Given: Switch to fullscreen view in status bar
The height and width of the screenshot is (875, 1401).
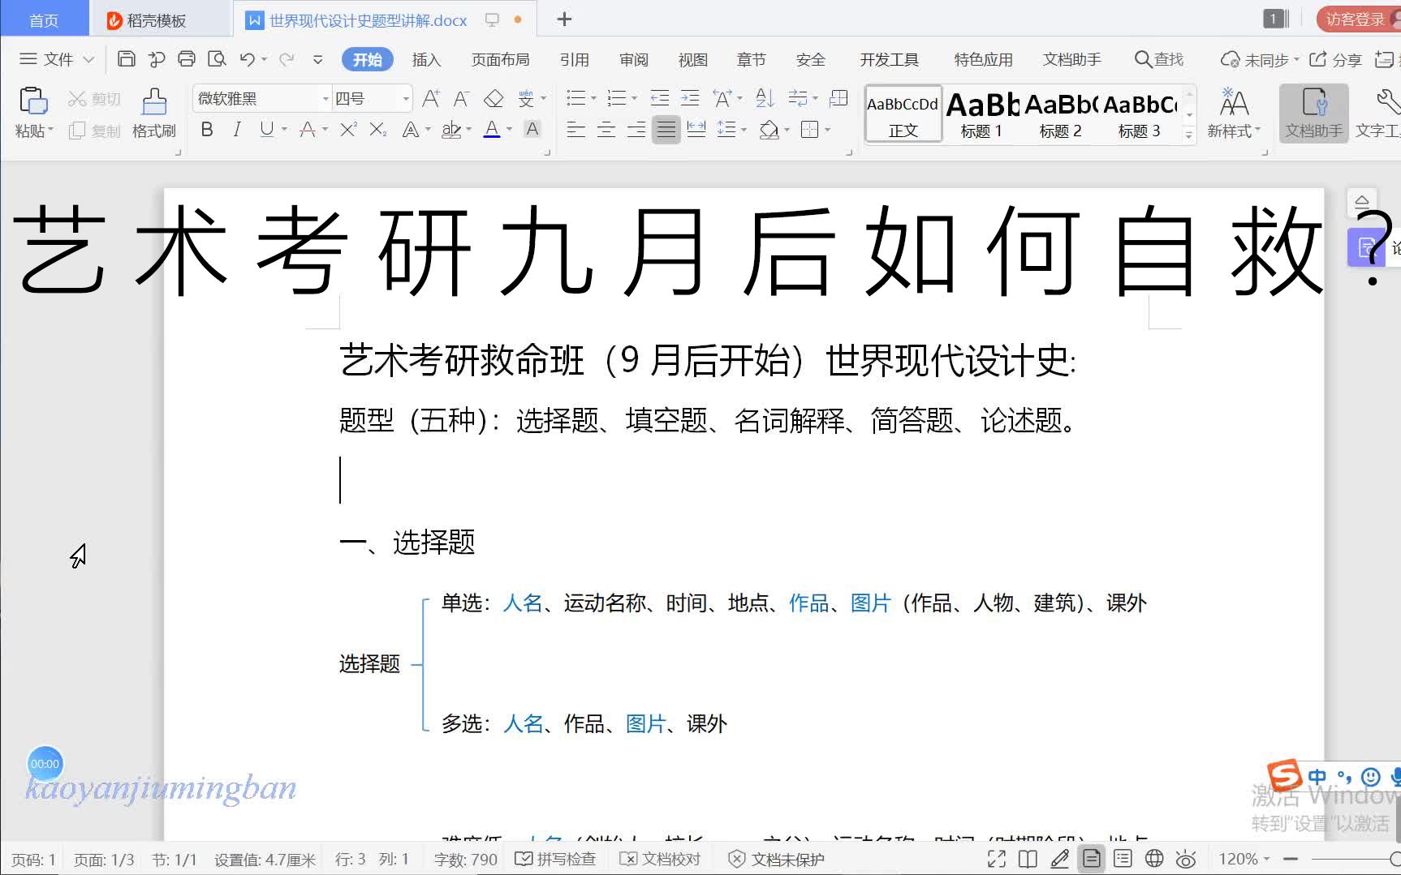Looking at the screenshot, I should pos(997,859).
